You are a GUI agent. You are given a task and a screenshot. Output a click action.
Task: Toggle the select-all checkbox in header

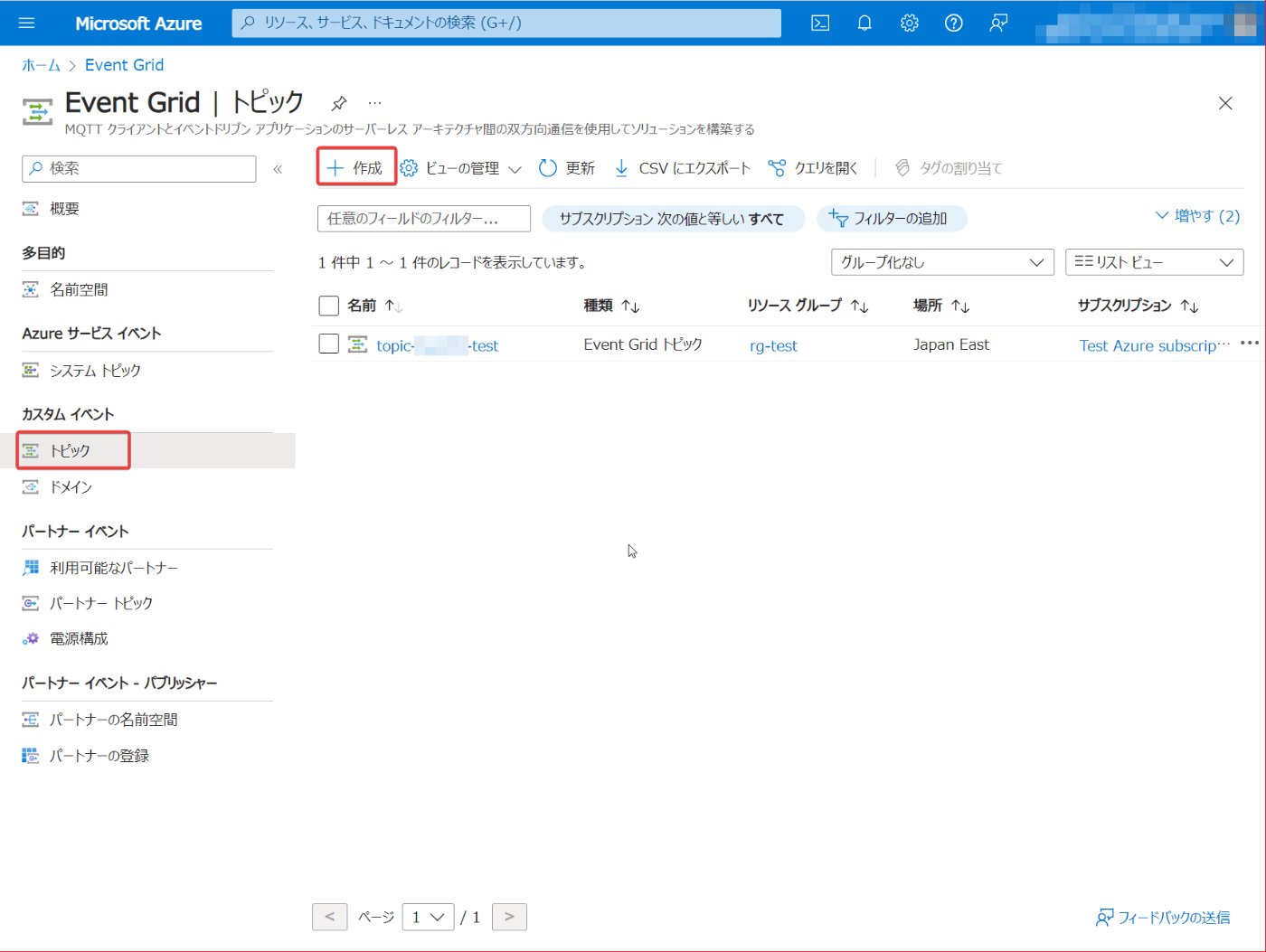tap(329, 306)
